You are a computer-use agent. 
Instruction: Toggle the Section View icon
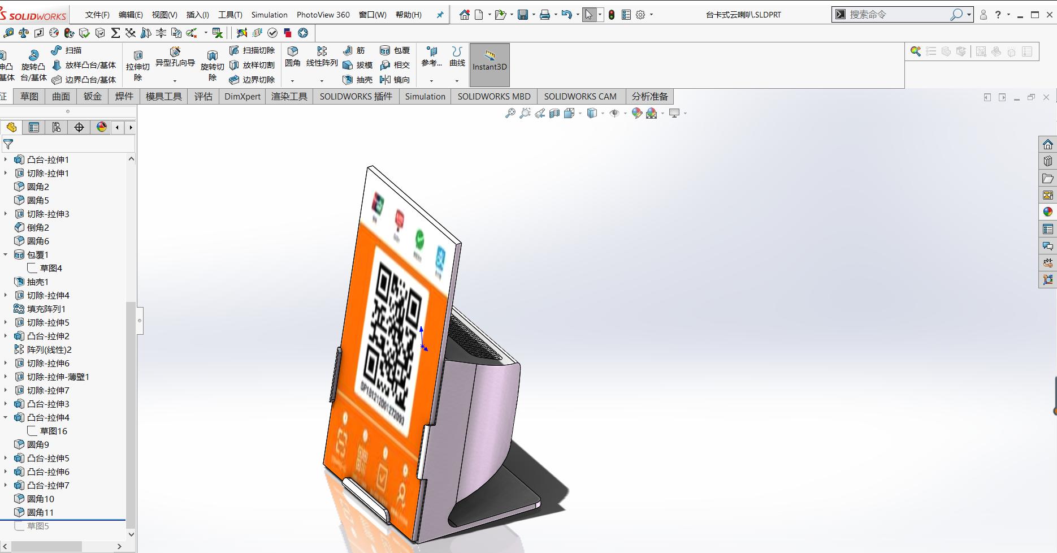[555, 113]
